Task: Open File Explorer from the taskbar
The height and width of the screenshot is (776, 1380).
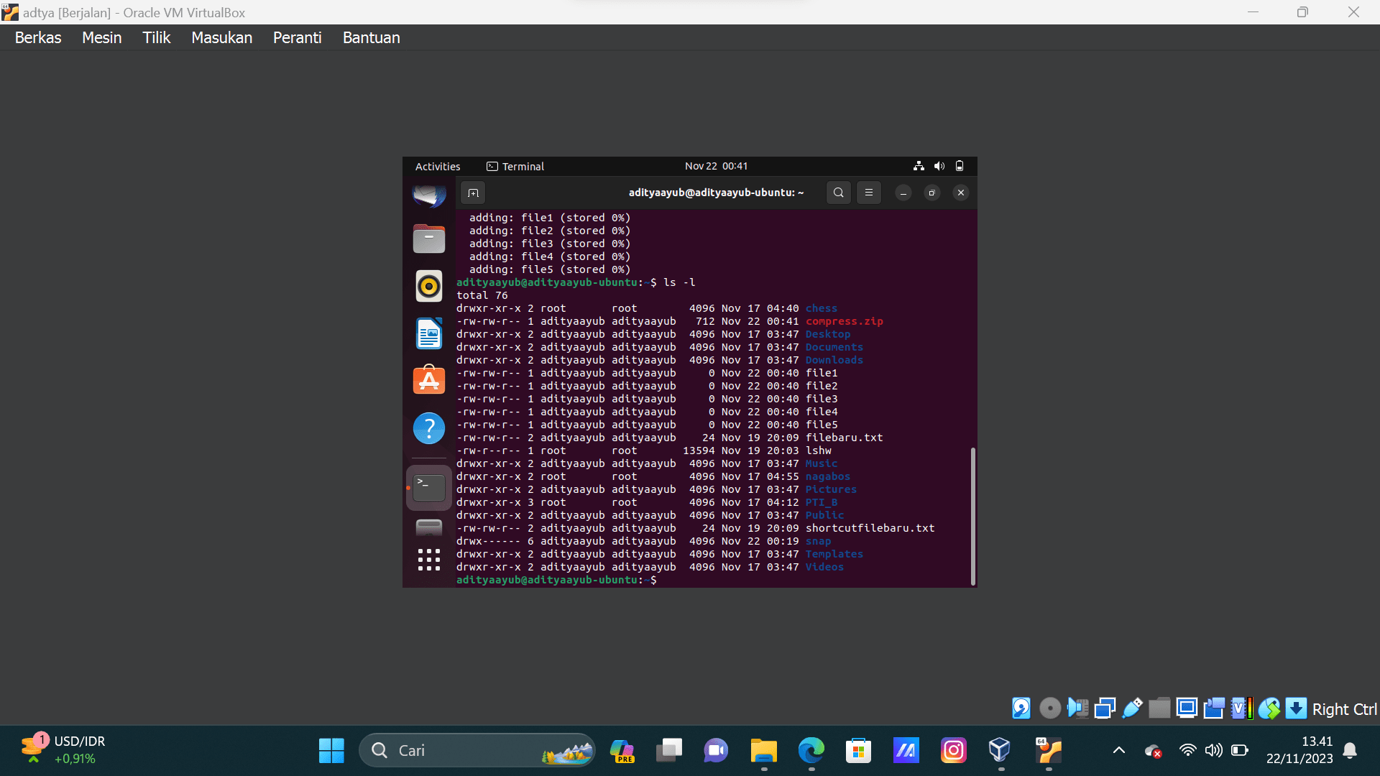Action: click(764, 751)
